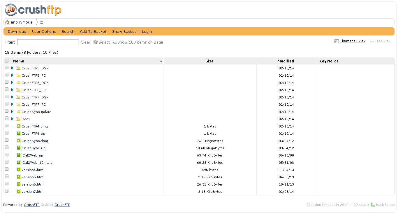Click the Thumbnail View grid icon
The height and width of the screenshot is (223, 398).
coord(337,41)
